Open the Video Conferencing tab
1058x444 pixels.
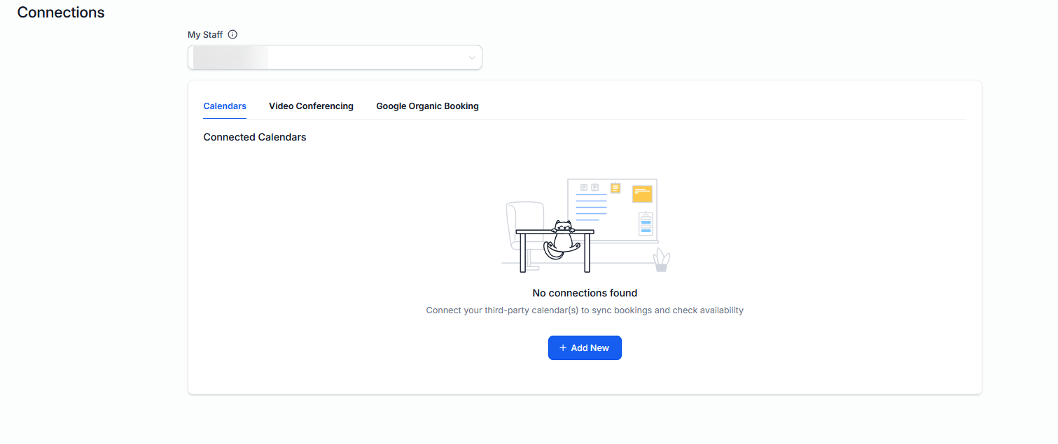pos(311,106)
